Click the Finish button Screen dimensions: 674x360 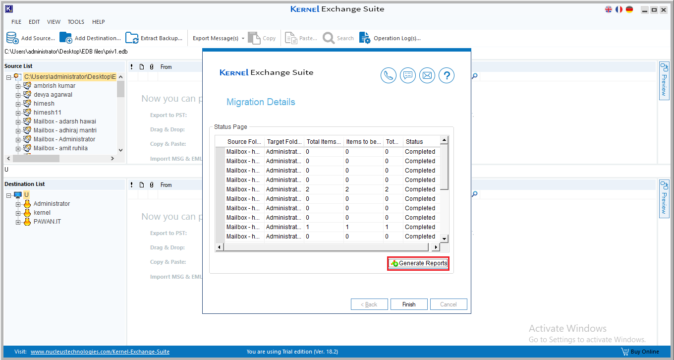click(x=409, y=304)
